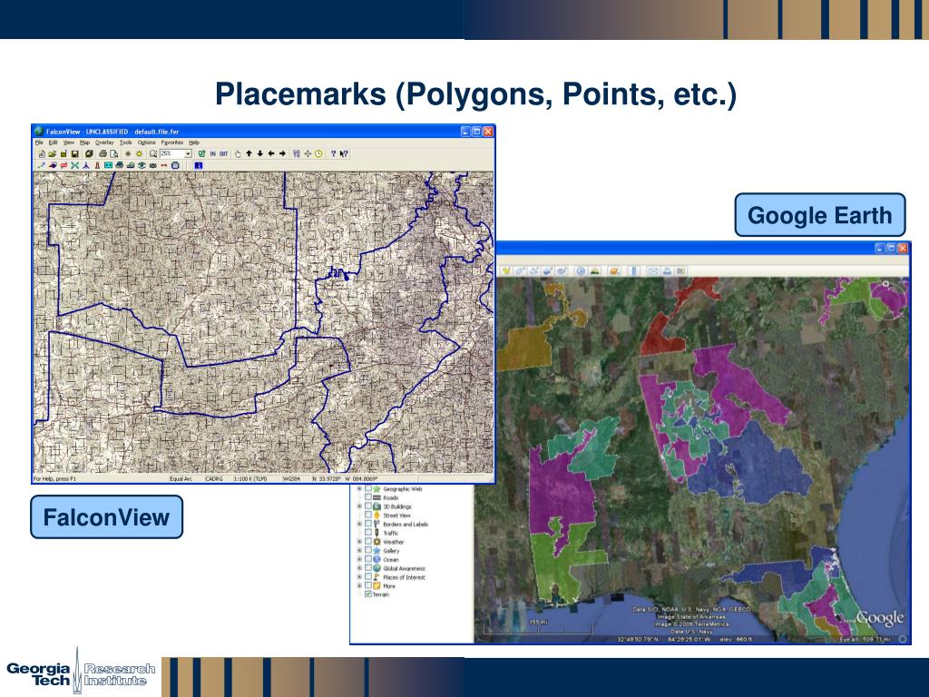Expand the Global Awareness tree node

(x=359, y=568)
